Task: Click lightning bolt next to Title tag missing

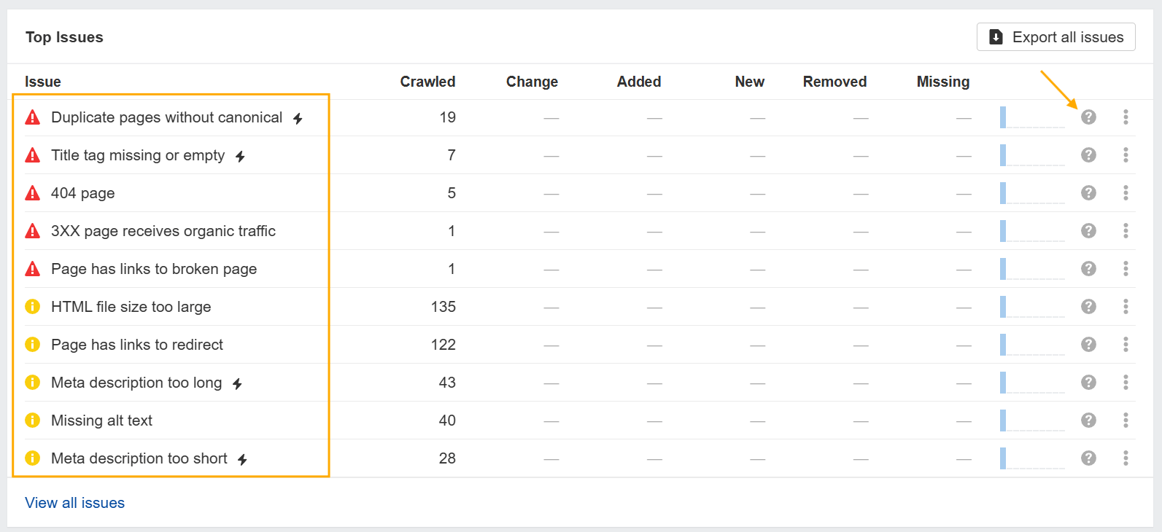Action: [x=240, y=156]
